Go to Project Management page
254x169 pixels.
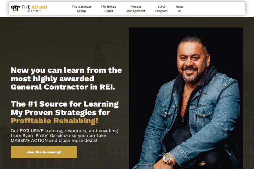pos(136,9)
